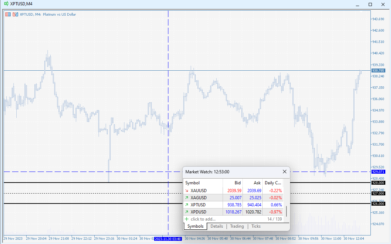Click XAGUSD bid price 25.007

236,197
